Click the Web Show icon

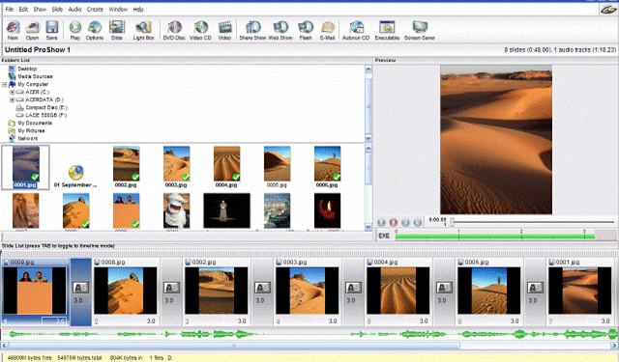coord(280,30)
